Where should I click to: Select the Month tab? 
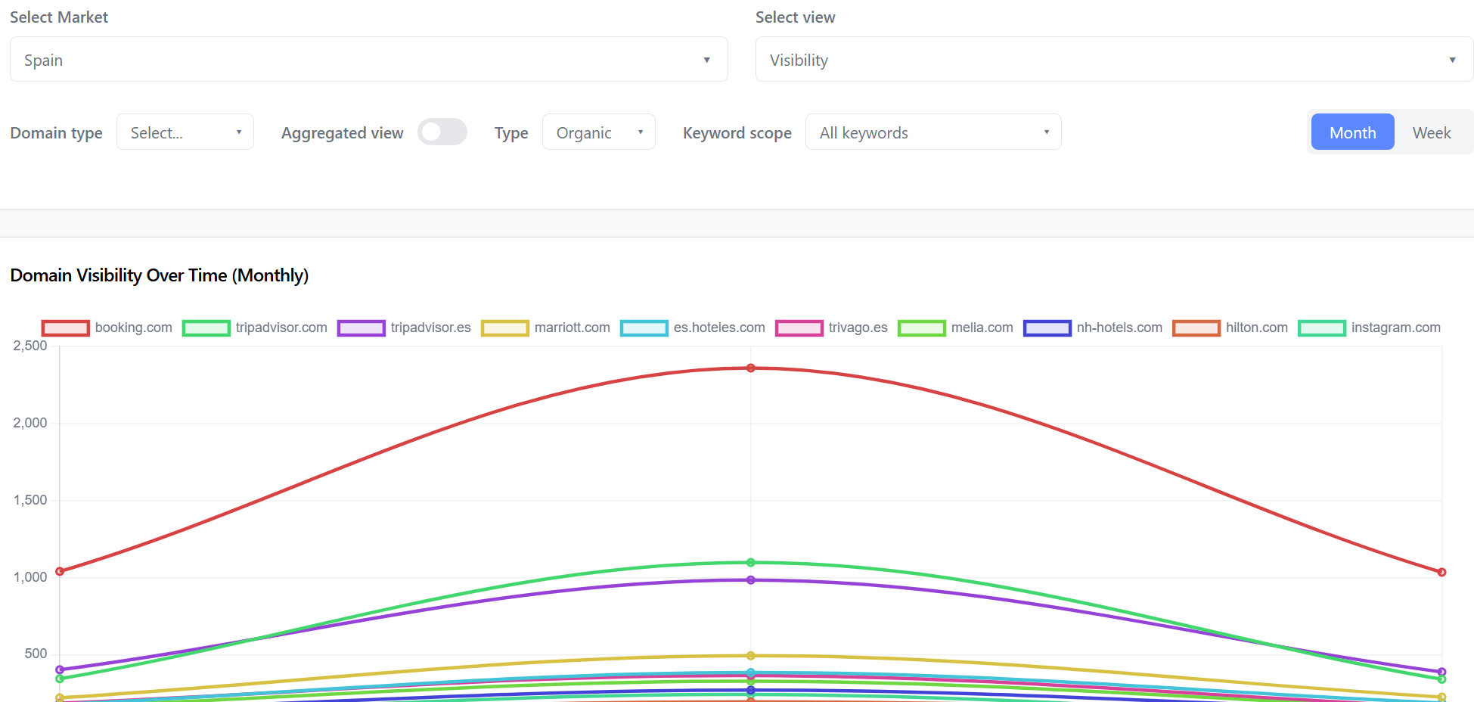[1352, 132]
